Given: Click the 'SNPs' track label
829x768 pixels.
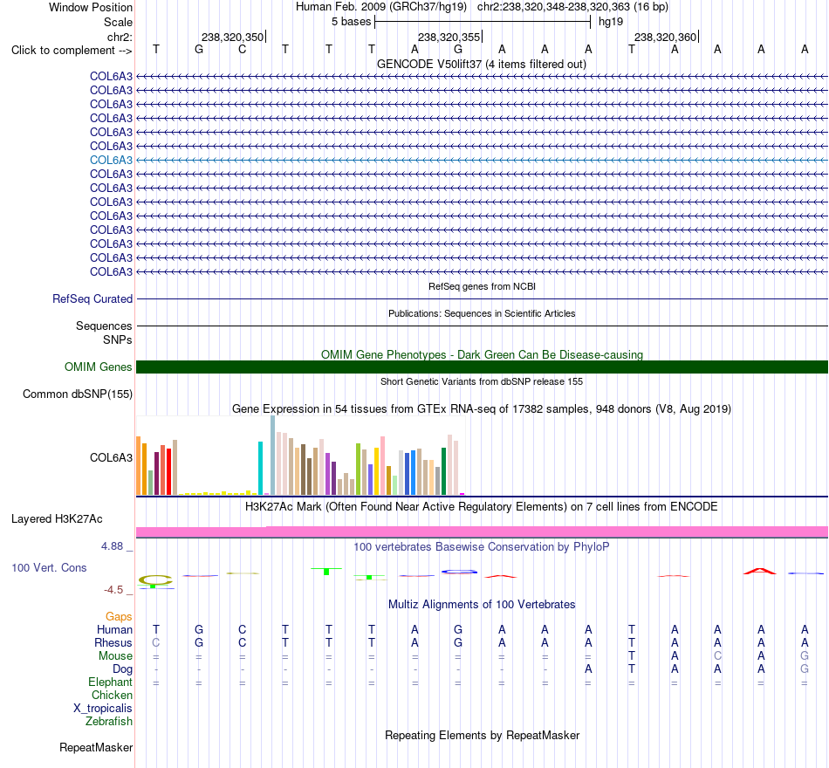Looking at the screenshot, I should click(x=118, y=339).
